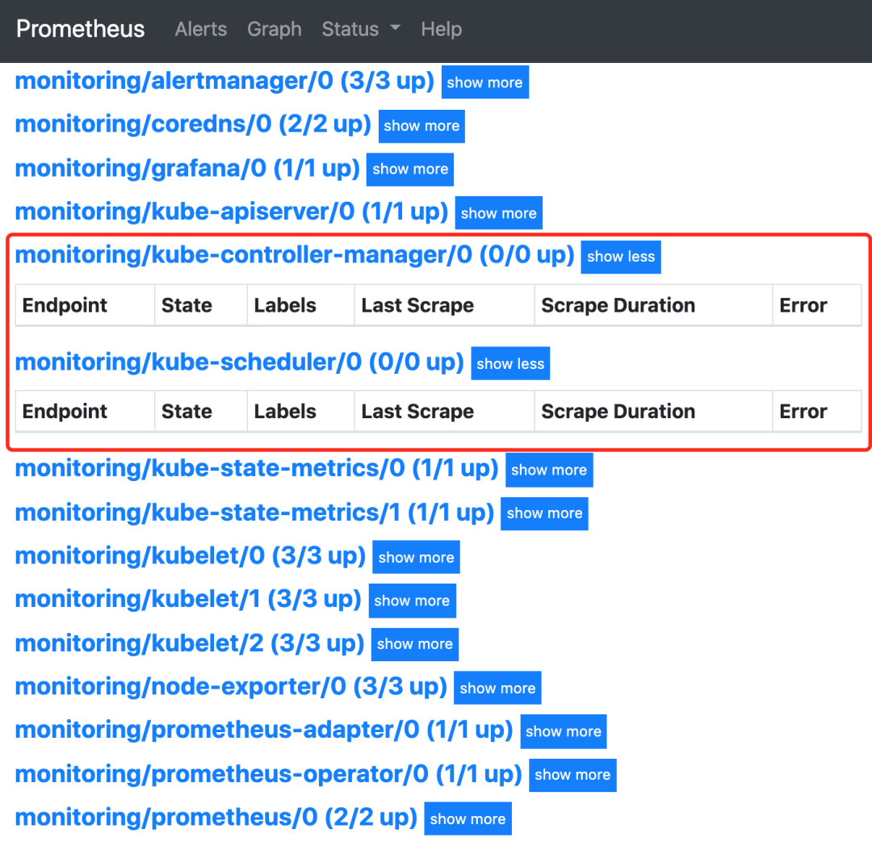The height and width of the screenshot is (850, 872).
Task: Open monitoring/alertmanager/0 (3/3 up) heading link
Action: pyautogui.click(x=224, y=82)
